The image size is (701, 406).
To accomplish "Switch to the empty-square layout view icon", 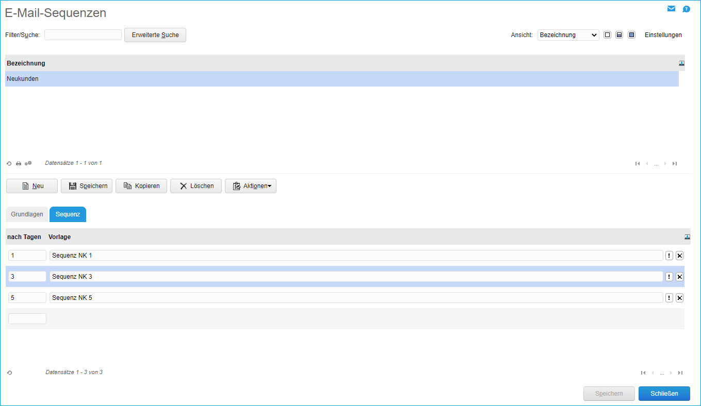I will point(607,35).
